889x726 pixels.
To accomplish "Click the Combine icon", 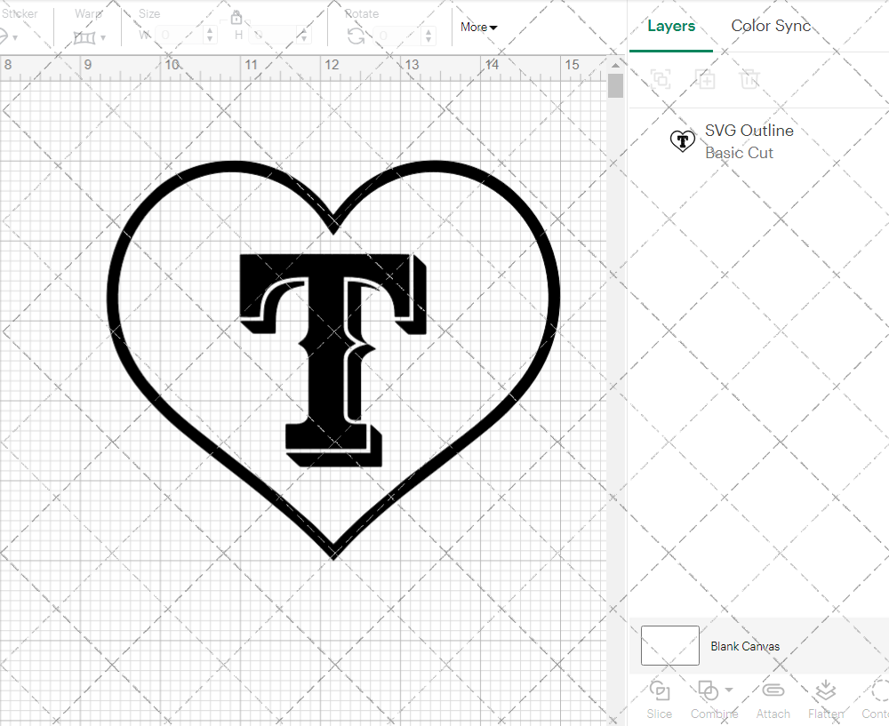I will (x=708, y=690).
